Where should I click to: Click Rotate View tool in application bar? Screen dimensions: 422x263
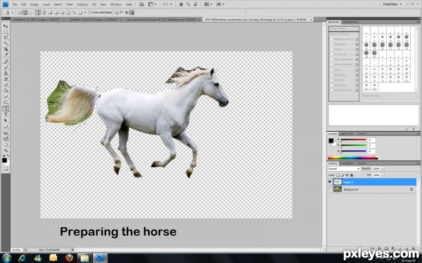point(196,4)
